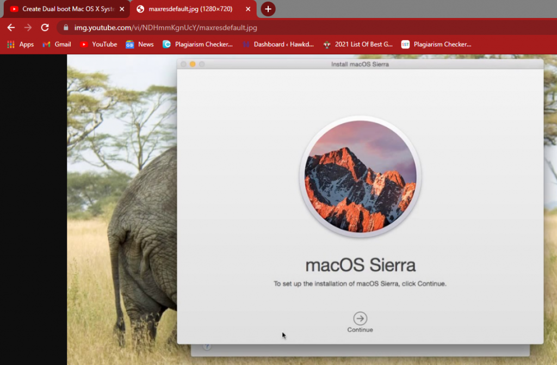This screenshot has height=365, width=557.
Task: Open Plagiarism Checker bookmark with blue C icon
Action: (197, 45)
